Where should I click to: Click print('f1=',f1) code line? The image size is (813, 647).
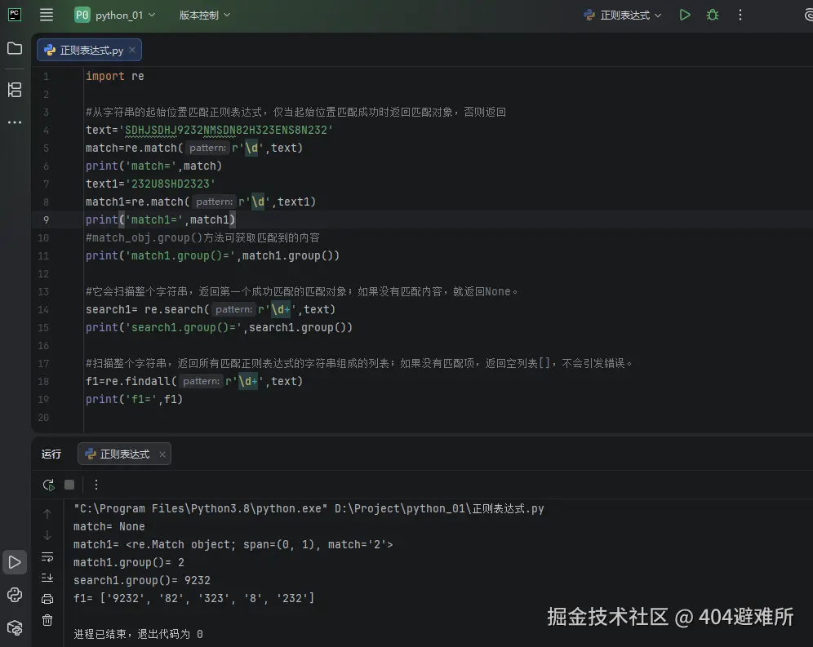pos(135,399)
